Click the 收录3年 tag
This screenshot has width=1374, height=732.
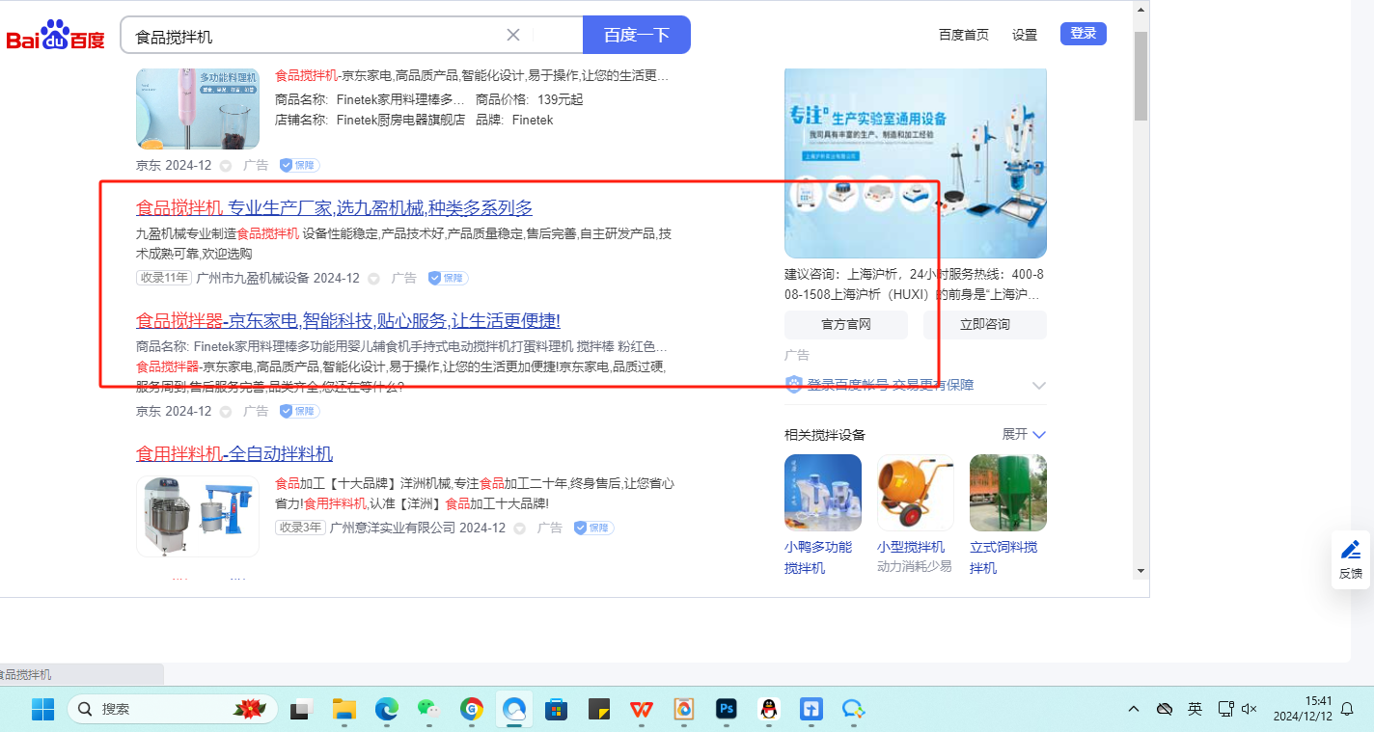click(x=300, y=528)
